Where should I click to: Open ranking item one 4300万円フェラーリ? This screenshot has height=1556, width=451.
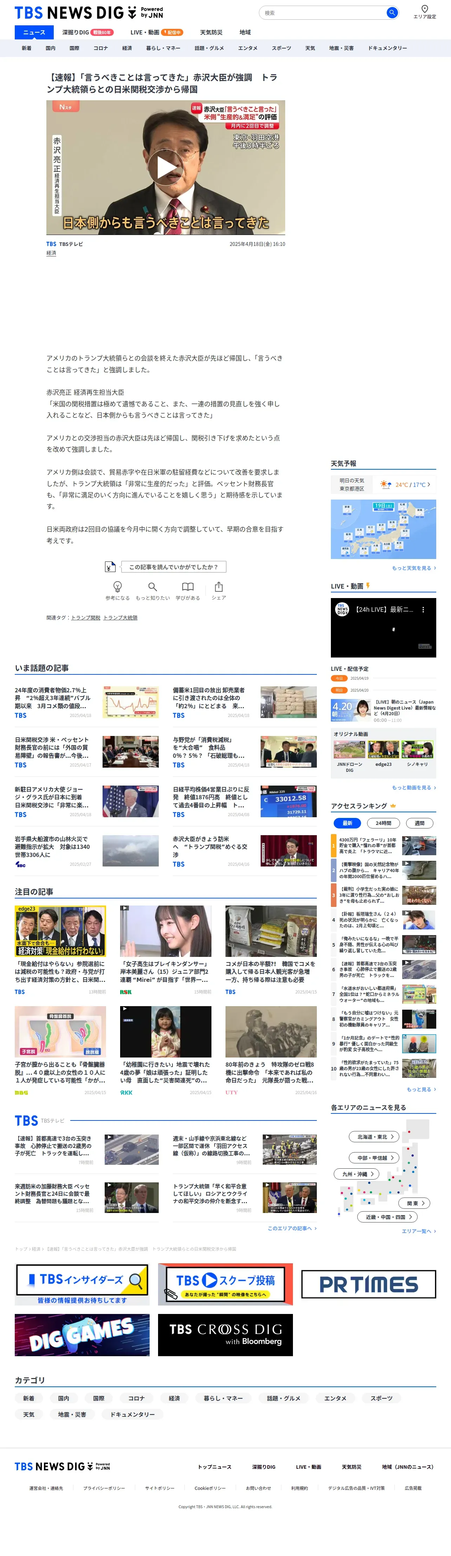pyautogui.click(x=384, y=845)
